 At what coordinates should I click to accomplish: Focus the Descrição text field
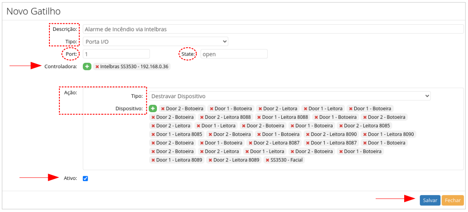(273, 29)
